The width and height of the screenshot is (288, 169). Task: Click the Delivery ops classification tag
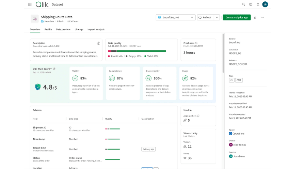148,149
